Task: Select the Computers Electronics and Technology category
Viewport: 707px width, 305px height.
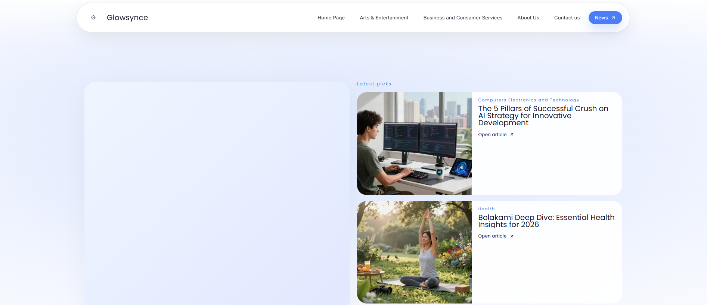Action: coord(528,100)
